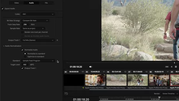Click the viewer timecode 01:00:18:20
The image size is (179, 101).
76,67
